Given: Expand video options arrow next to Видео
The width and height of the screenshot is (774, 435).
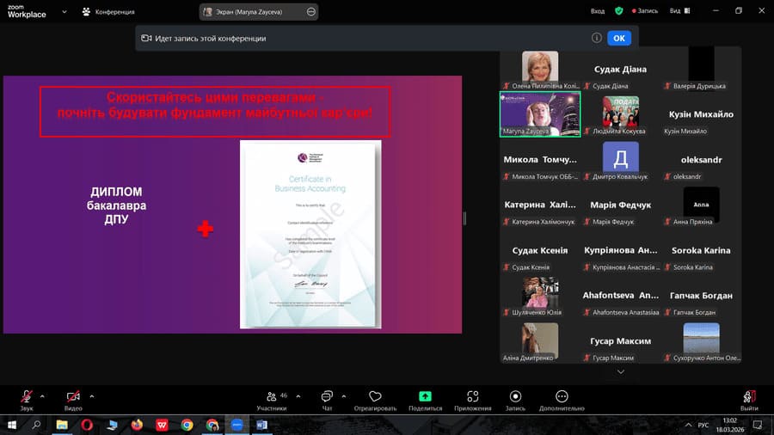Looking at the screenshot, I should click(92, 396).
